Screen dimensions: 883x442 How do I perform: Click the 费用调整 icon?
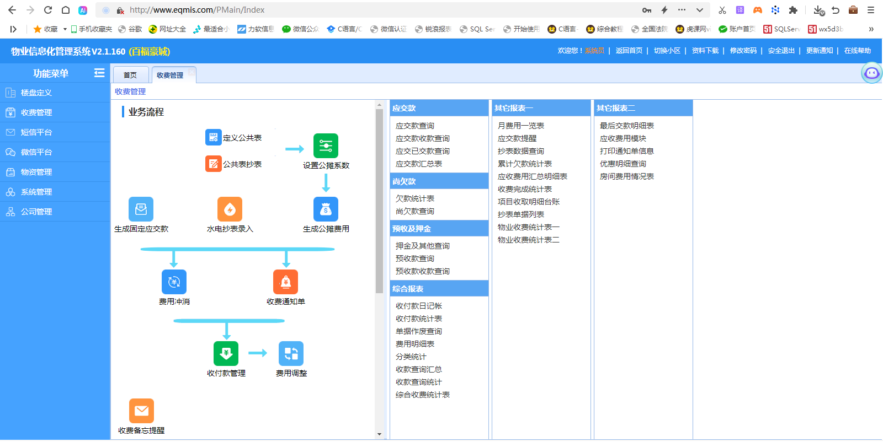pyautogui.click(x=291, y=354)
